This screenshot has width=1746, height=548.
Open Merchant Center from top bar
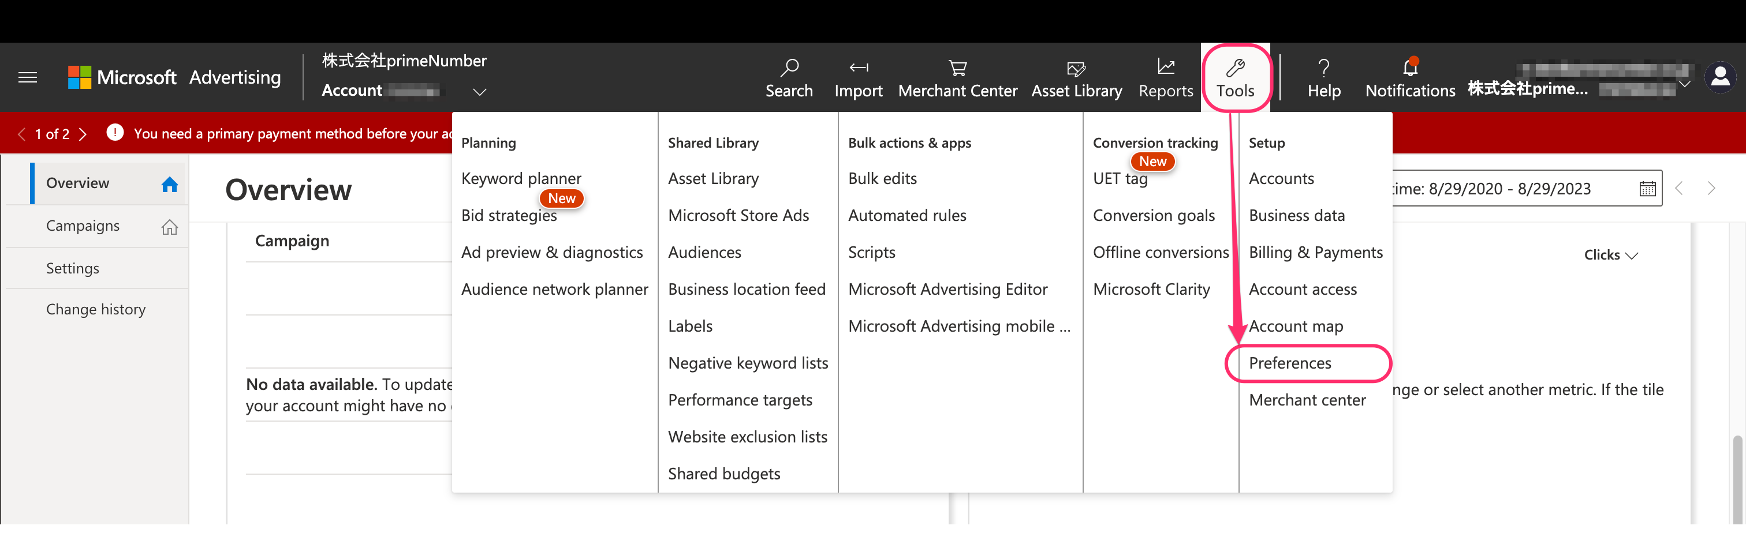point(958,78)
